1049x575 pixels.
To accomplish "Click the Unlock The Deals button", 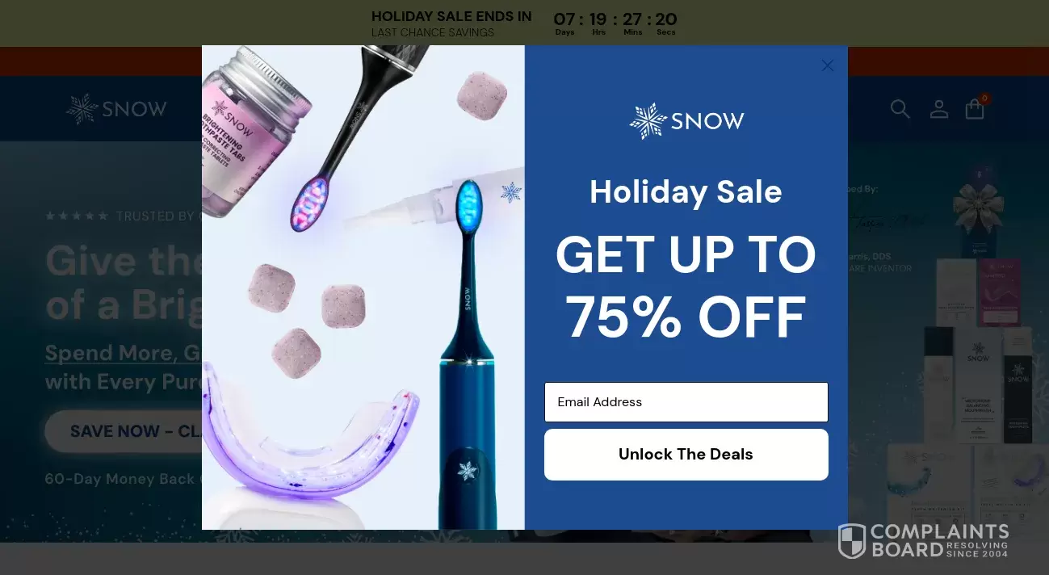I will click(x=686, y=455).
